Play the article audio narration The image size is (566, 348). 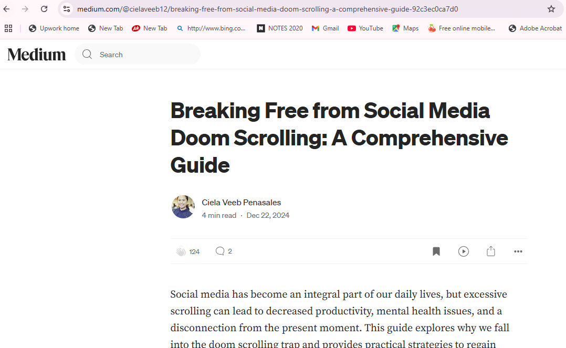[x=463, y=251]
